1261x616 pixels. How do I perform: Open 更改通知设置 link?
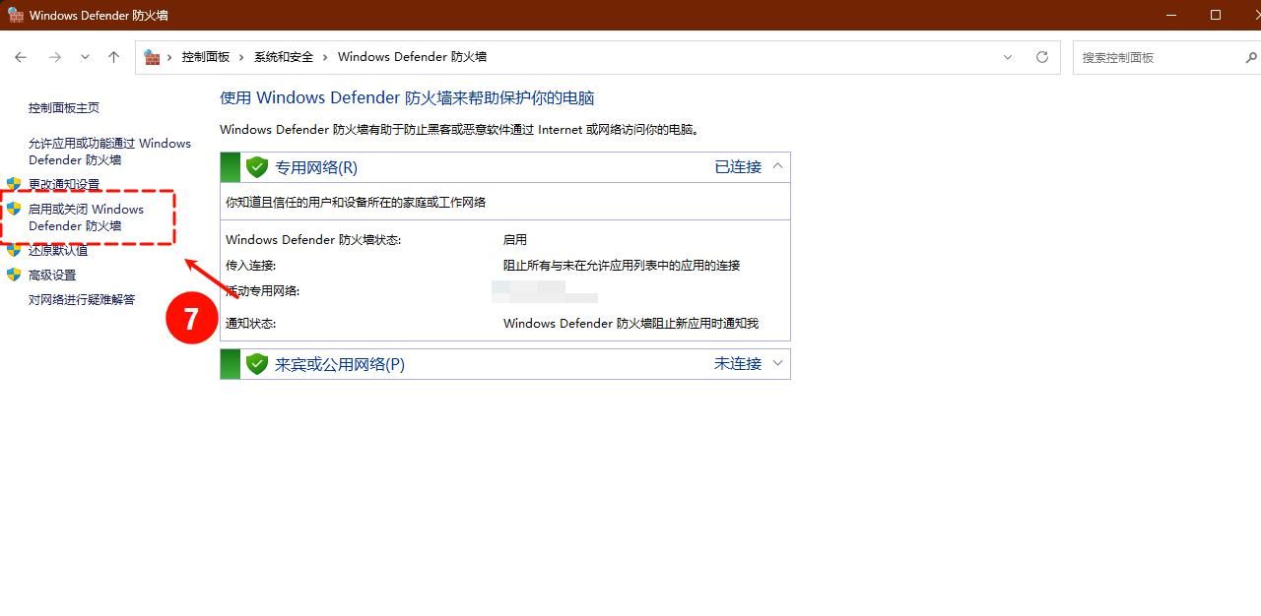tap(64, 184)
